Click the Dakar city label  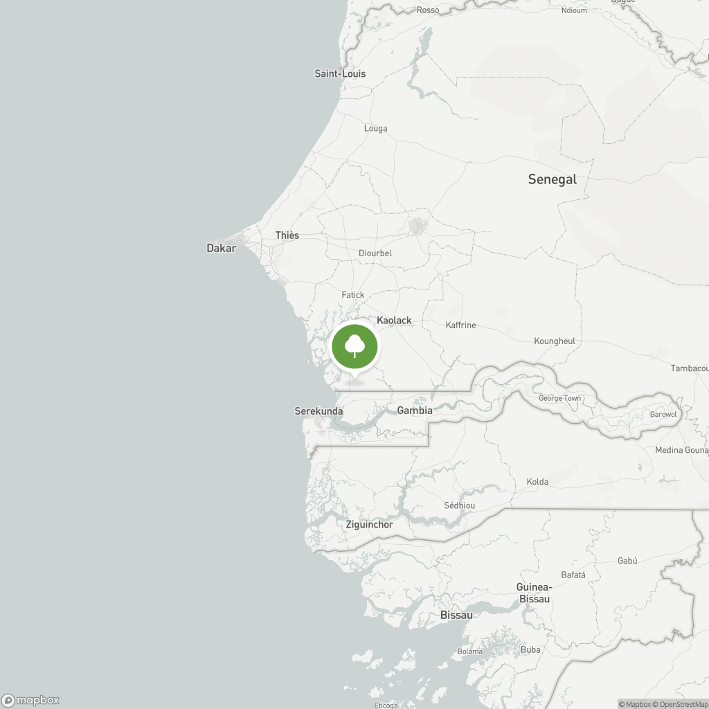(221, 248)
